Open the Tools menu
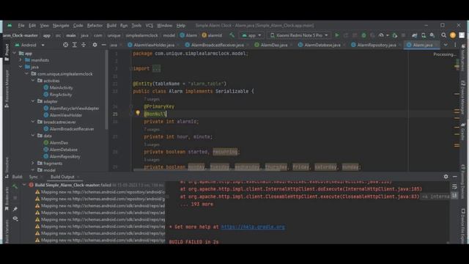 136,26
